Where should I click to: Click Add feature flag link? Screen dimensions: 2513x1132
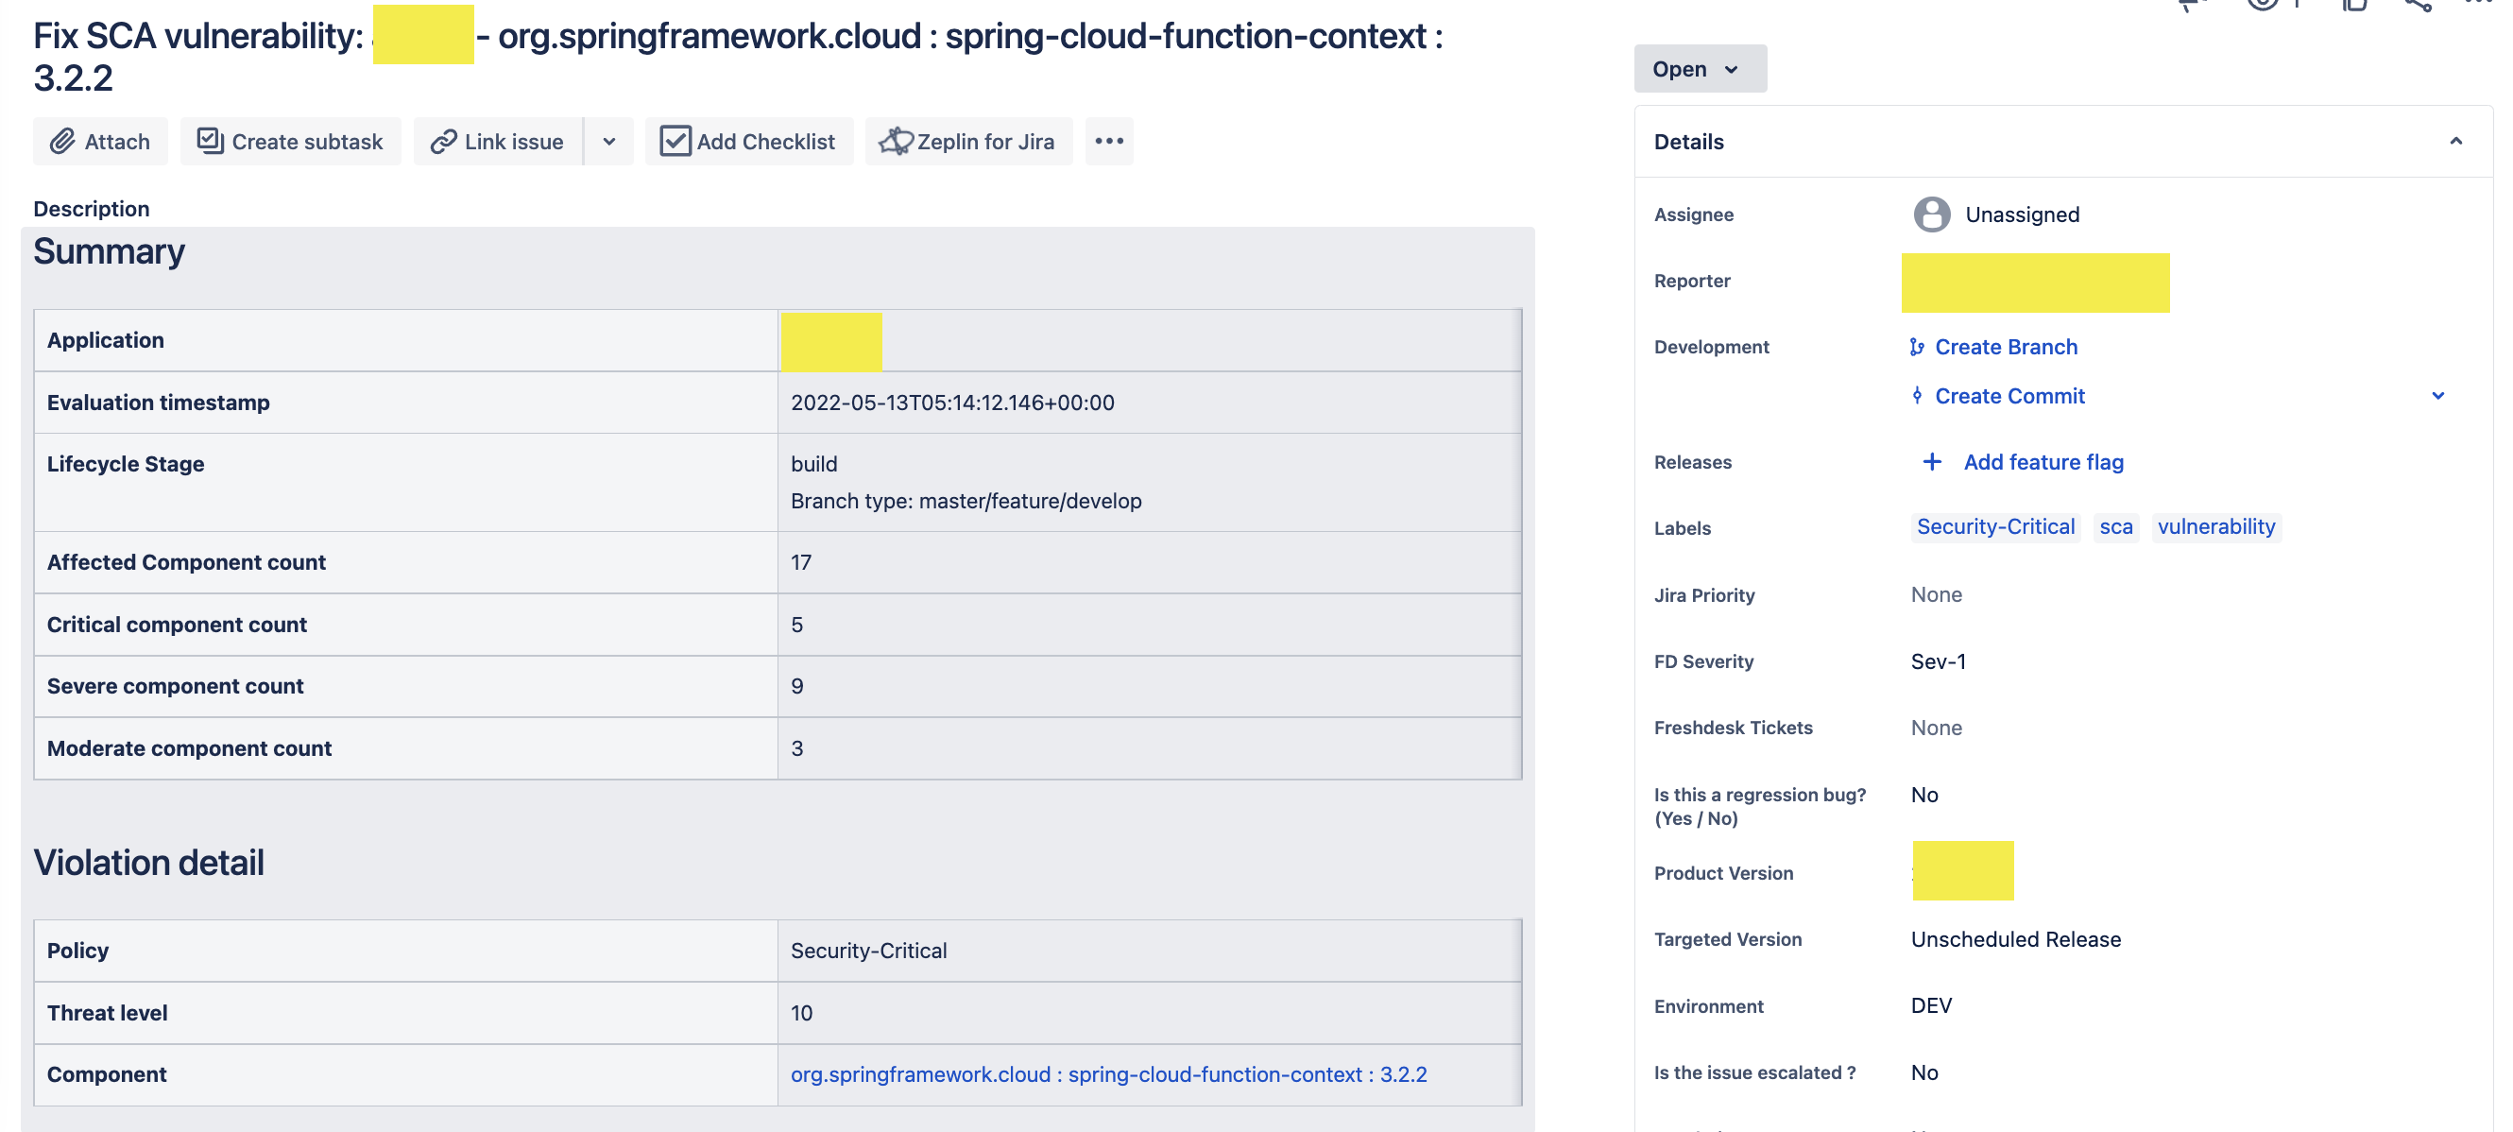pyautogui.click(x=2043, y=463)
